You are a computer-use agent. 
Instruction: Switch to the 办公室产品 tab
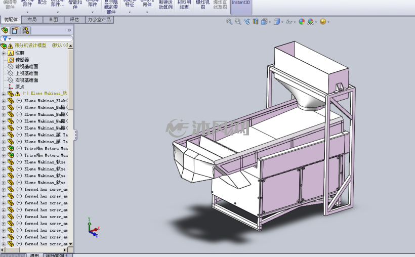(99, 20)
